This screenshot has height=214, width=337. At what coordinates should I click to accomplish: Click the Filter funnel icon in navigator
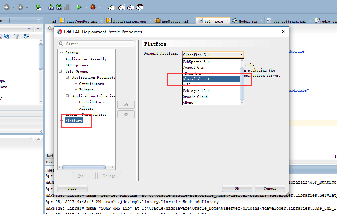click(x=16, y=36)
